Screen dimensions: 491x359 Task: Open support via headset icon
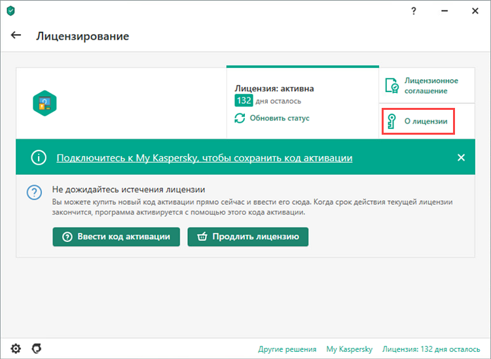pos(37,348)
